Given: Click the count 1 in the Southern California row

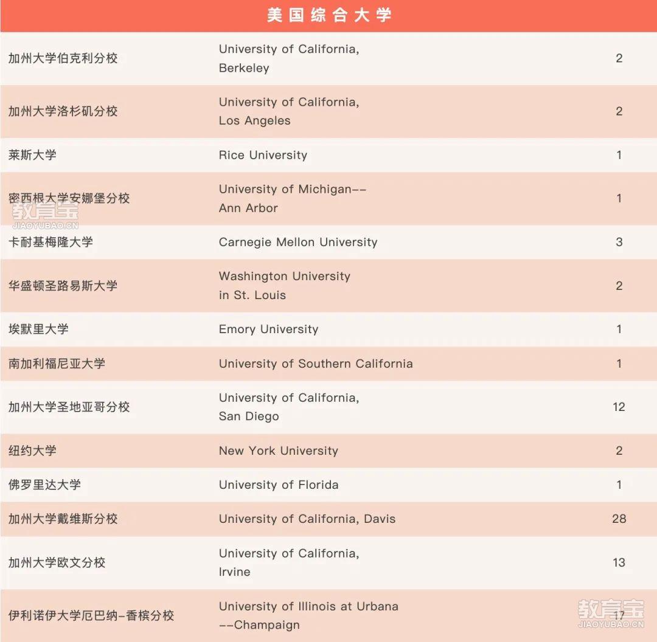Looking at the screenshot, I should [619, 364].
